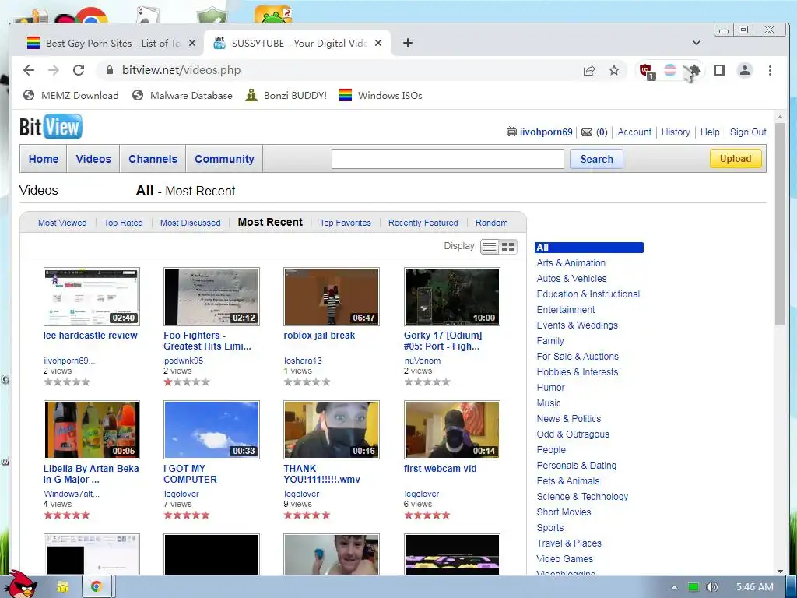
Task: Switch to grid display view
Action: 508,247
